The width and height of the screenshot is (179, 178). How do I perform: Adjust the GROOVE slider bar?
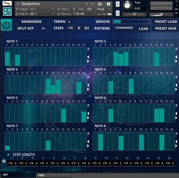click(x=131, y=22)
